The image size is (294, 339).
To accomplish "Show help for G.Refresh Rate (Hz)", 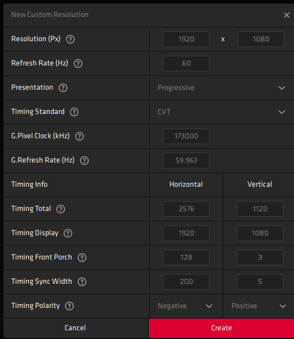I will pyautogui.click(x=84, y=161).
